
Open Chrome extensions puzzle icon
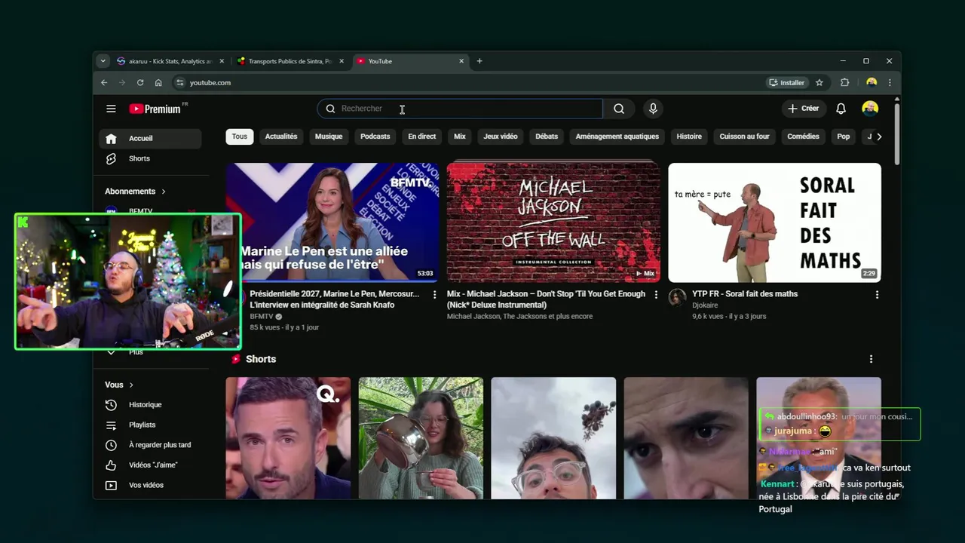click(x=844, y=82)
